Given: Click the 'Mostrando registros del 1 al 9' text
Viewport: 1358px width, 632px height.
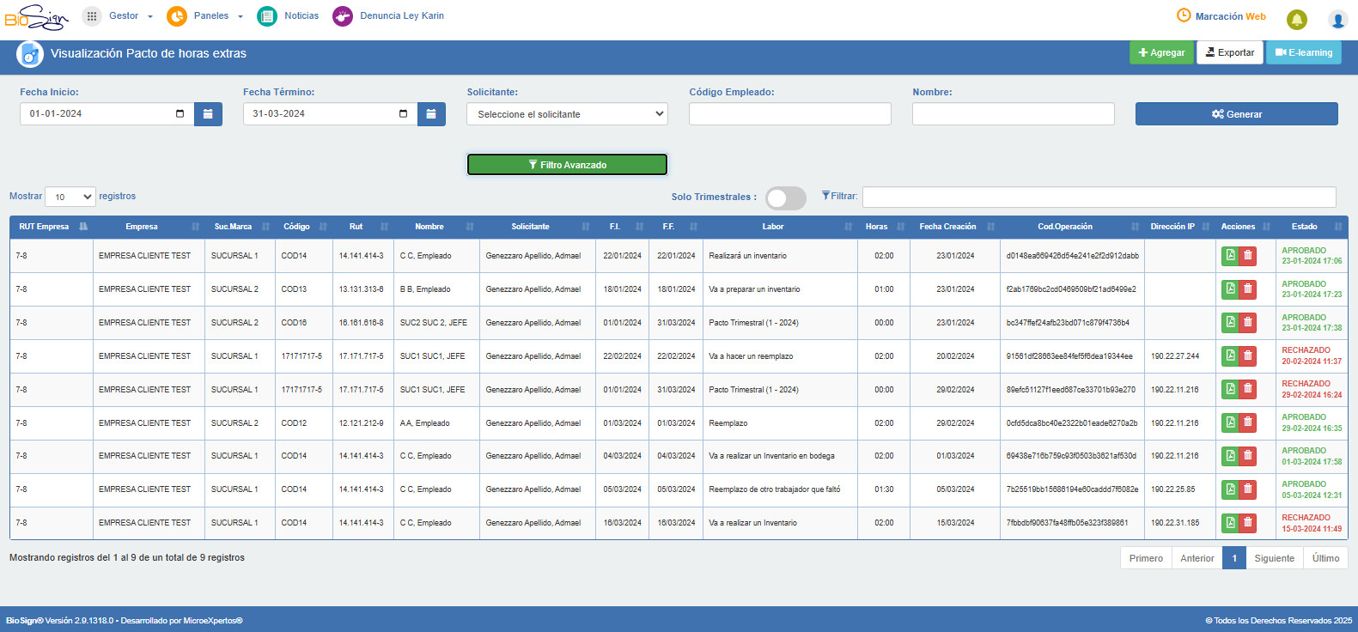Looking at the screenshot, I should [127, 557].
